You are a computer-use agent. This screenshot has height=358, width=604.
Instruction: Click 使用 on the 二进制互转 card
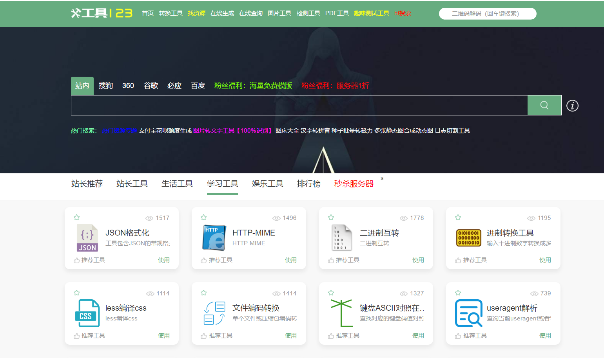coord(418,259)
